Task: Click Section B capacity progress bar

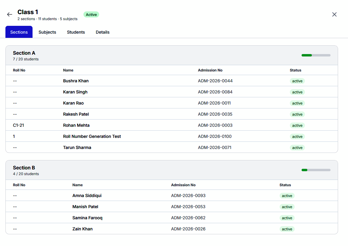Action: pos(316,170)
